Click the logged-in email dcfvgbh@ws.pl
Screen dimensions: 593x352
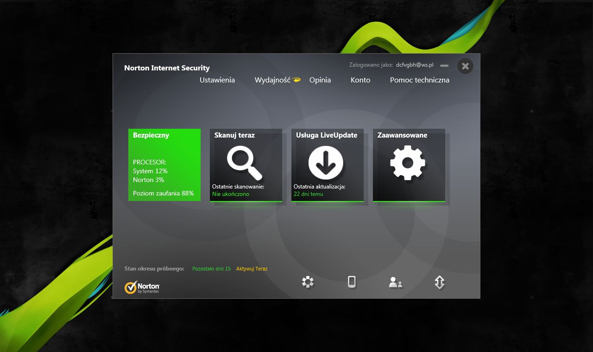pyautogui.click(x=415, y=65)
